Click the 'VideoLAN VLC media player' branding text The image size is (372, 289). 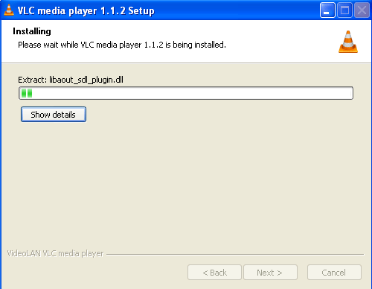coord(55,253)
